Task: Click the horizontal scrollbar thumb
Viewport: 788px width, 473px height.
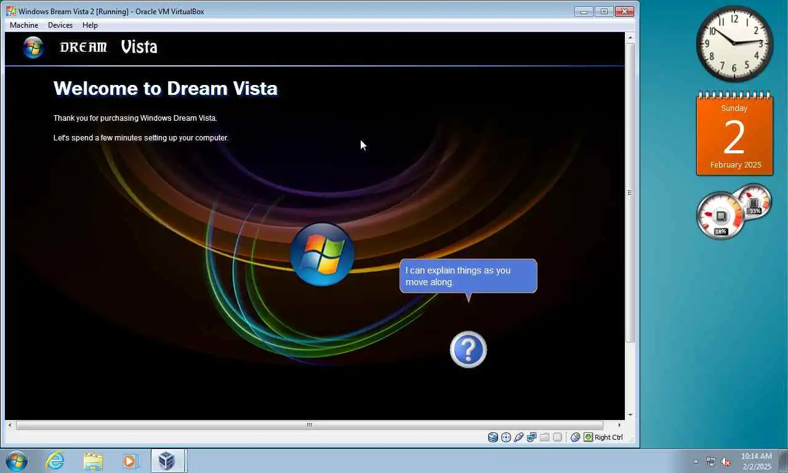Action: coord(310,425)
